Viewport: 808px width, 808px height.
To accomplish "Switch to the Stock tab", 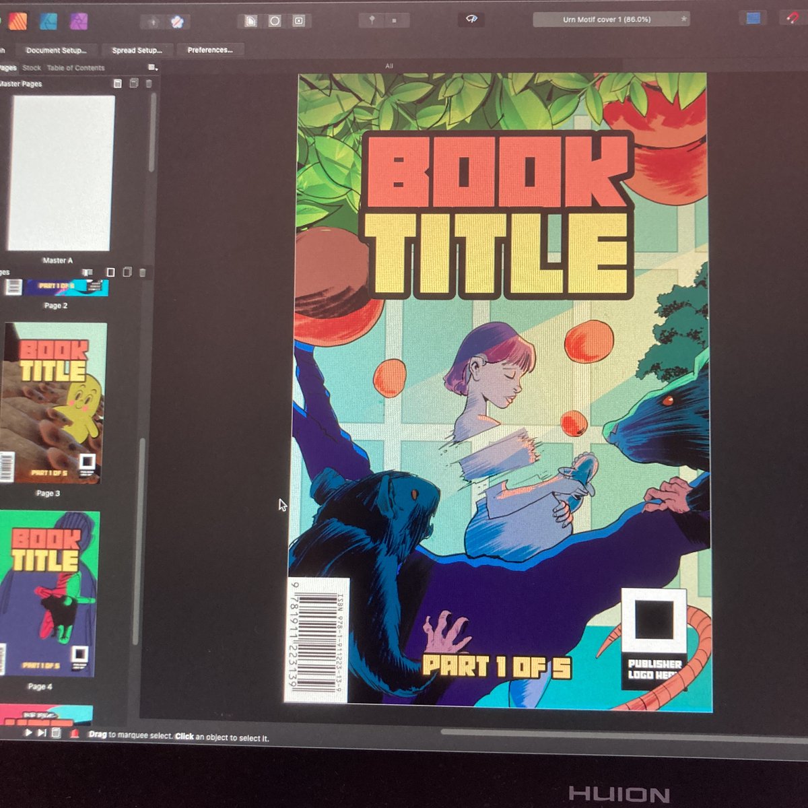I will tap(31, 68).
